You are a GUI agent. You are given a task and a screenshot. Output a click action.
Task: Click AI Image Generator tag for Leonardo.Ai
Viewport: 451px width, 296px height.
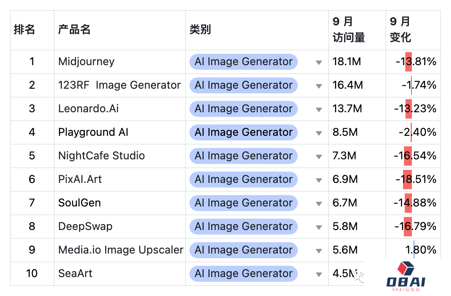(x=243, y=109)
